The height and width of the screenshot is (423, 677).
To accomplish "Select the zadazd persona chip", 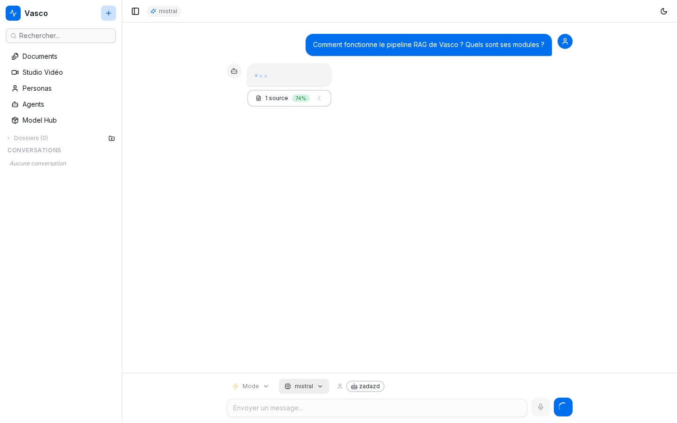I will (x=365, y=386).
